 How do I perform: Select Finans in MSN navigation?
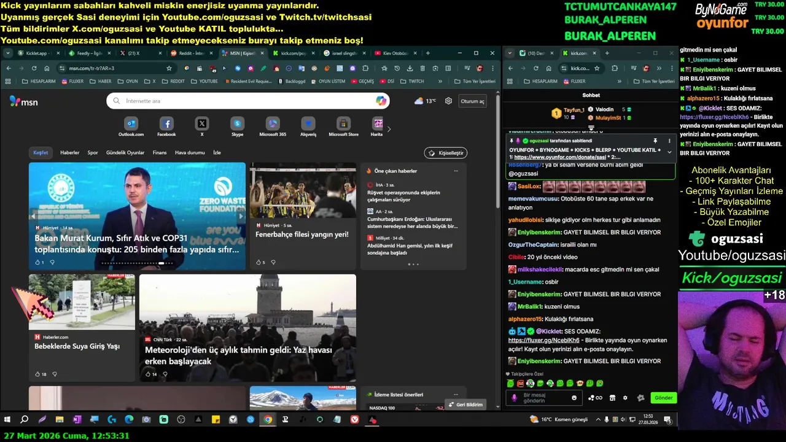[160, 153]
